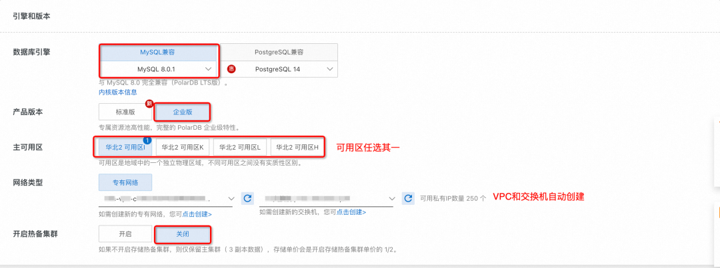Click the red 惠 discount badge
The width and height of the screenshot is (720, 268).
231,69
